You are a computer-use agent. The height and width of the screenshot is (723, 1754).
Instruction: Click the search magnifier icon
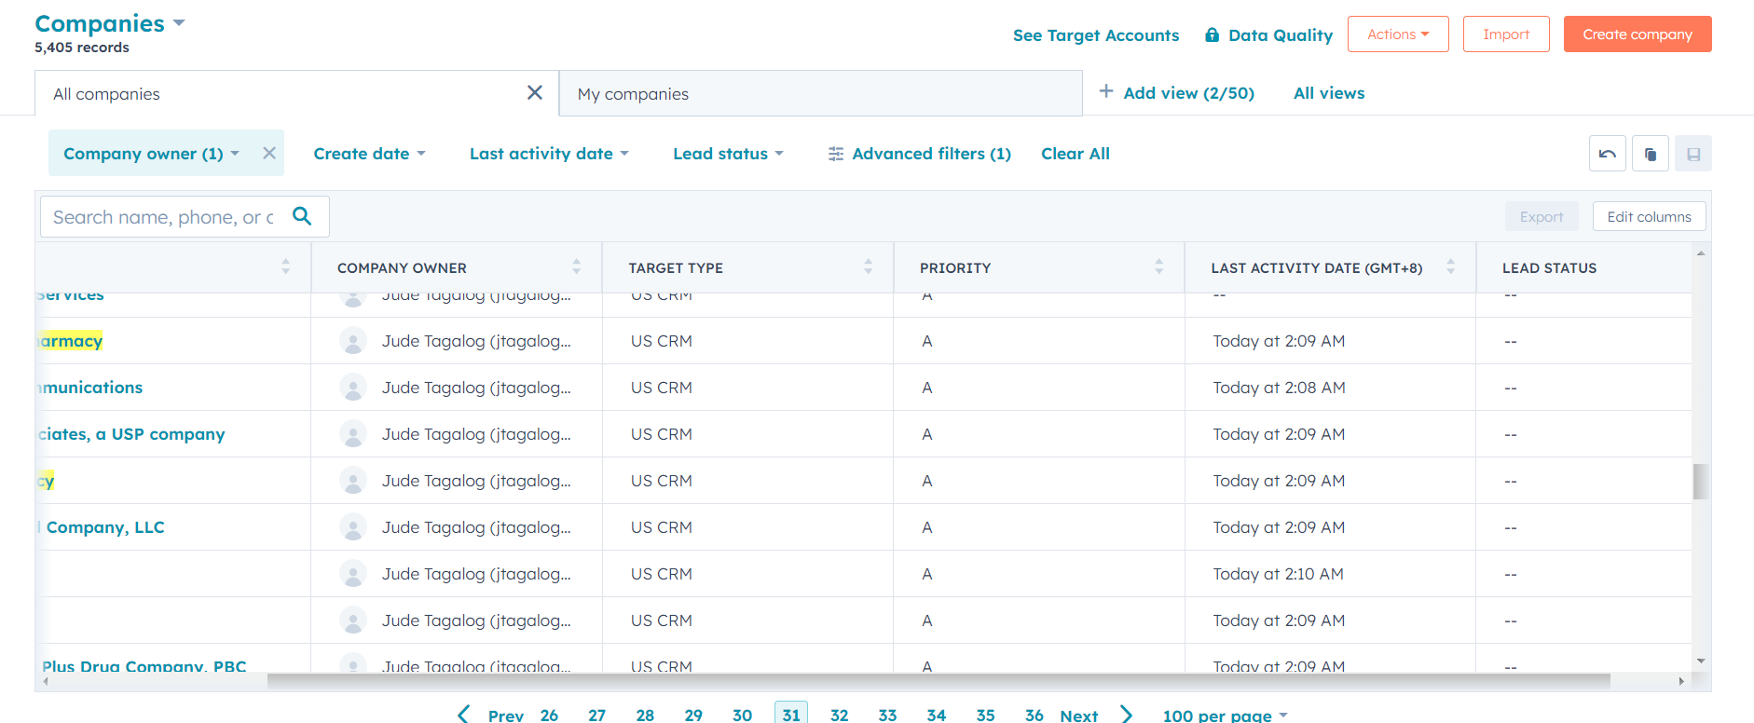coord(302,216)
